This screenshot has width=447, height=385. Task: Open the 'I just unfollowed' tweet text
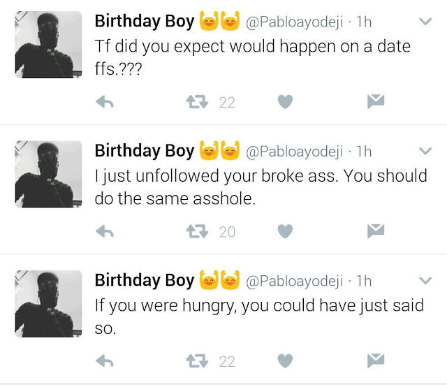click(261, 187)
